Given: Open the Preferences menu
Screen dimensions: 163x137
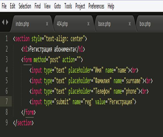Looking at the screenshot, I should click(96, 6).
